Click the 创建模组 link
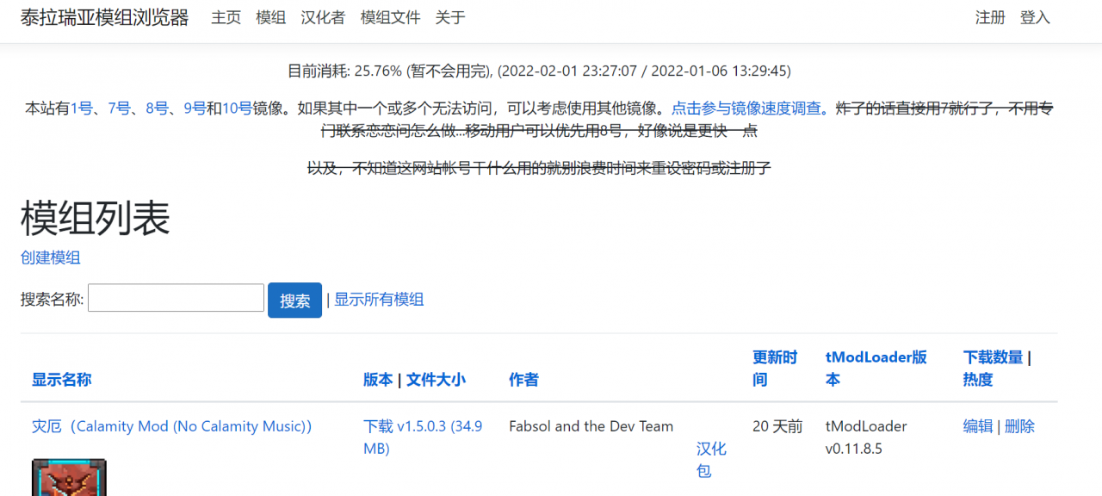 (51, 257)
